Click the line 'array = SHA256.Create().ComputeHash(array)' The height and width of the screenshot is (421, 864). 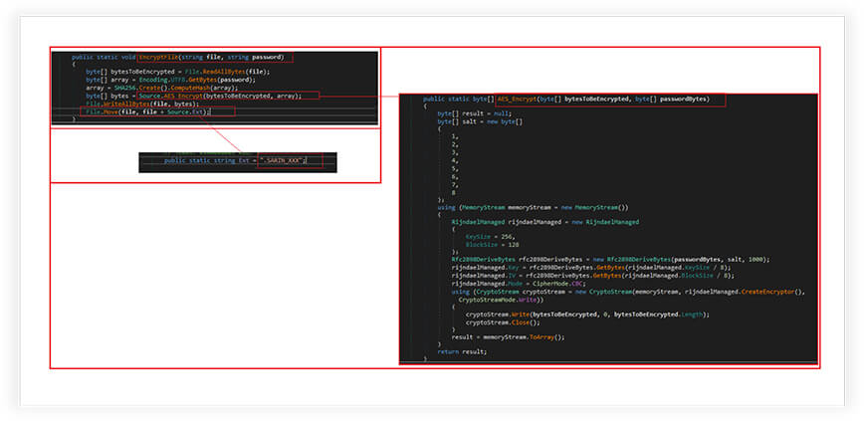[161, 88]
